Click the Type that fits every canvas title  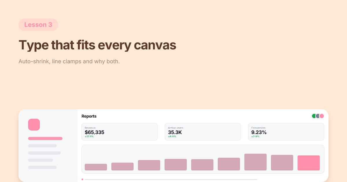(97, 45)
